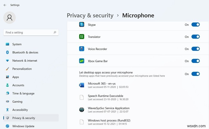Viewport: 209px width, 129px height.
Task: Click 'Last accessed 23-10-2020' timestamp
Action: pyautogui.click(x=108, y=99)
